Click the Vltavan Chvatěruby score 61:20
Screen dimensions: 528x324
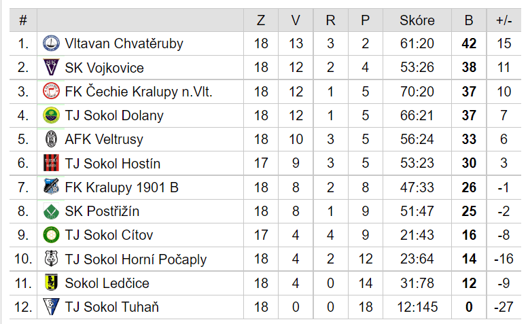pos(417,43)
